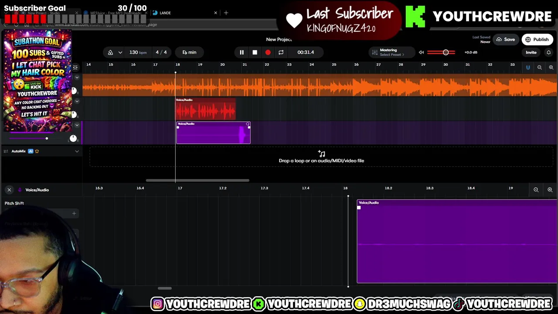Select the purple Voice/Audio clip in timeline

click(x=213, y=133)
